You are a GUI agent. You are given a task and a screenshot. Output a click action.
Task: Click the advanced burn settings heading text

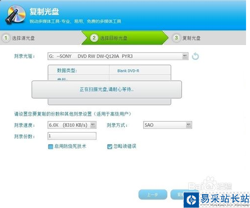coord(73,114)
